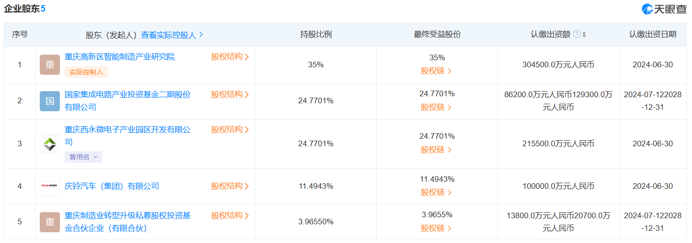Select the 11.4943% shareholding ratio cell
This screenshot has height=243, width=692.
[316, 186]
